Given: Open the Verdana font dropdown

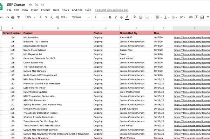Looking at the screenshot, I should coord(81,17).
